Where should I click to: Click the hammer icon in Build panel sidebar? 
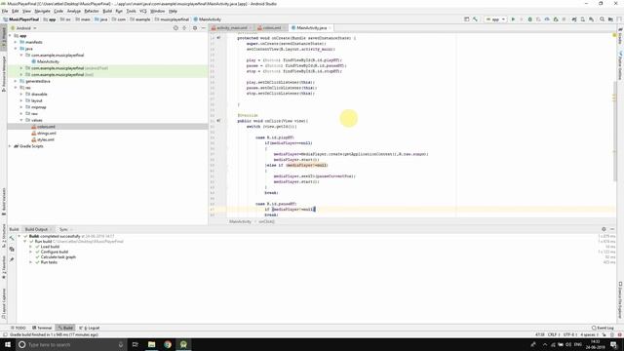(x=12, y=238)
